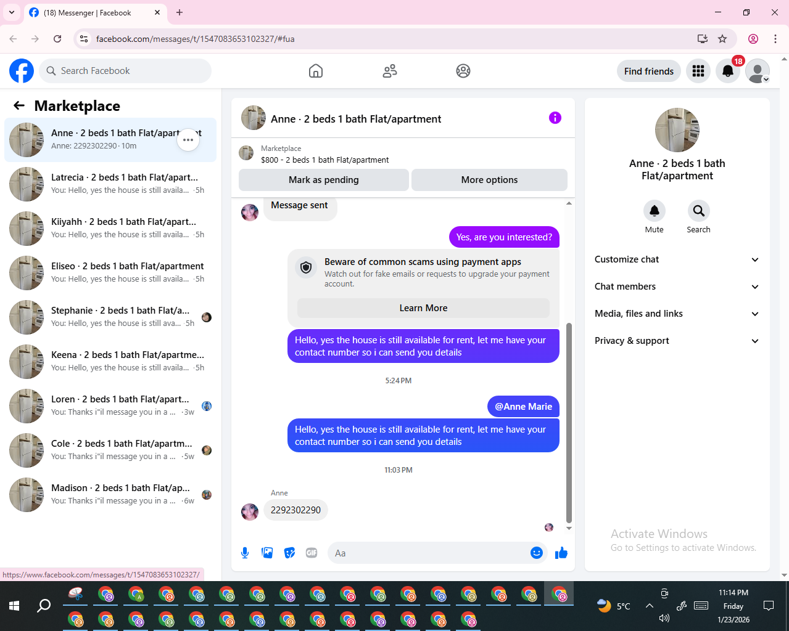This screenshot has height=631, width=789.
Task: Click the install app icon in the address bar
Action: pyautogui.click(x=702, y=39)
